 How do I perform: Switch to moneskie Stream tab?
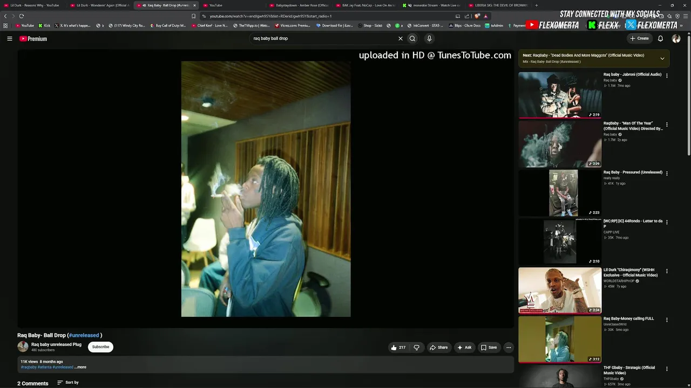point(432,5)
